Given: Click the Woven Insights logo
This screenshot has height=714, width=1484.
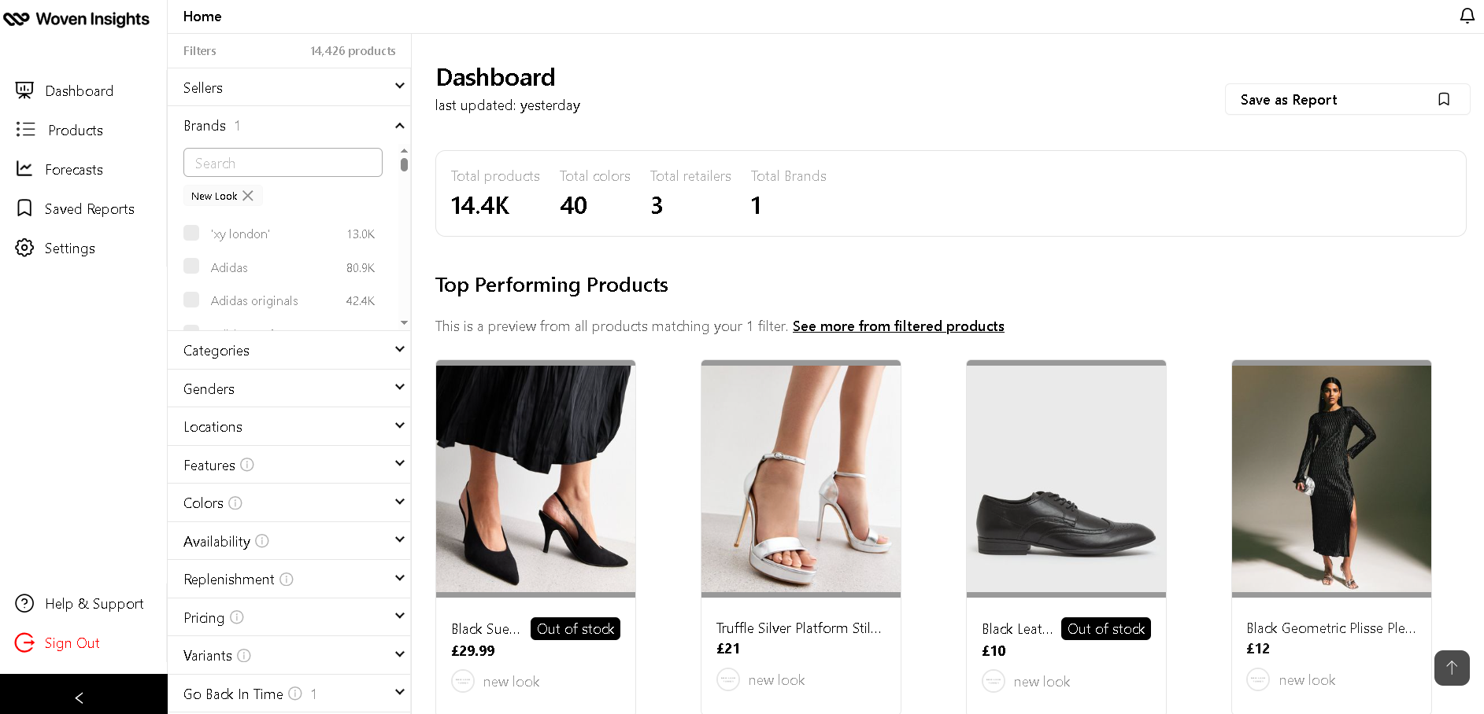Looking at the screenshot, I should (76, 19).
